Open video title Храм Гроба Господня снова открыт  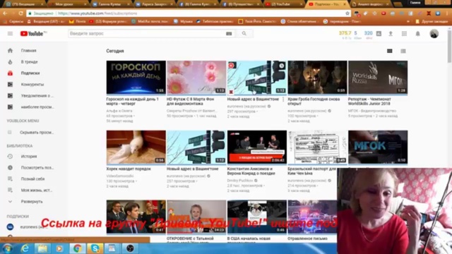[314, 102]
